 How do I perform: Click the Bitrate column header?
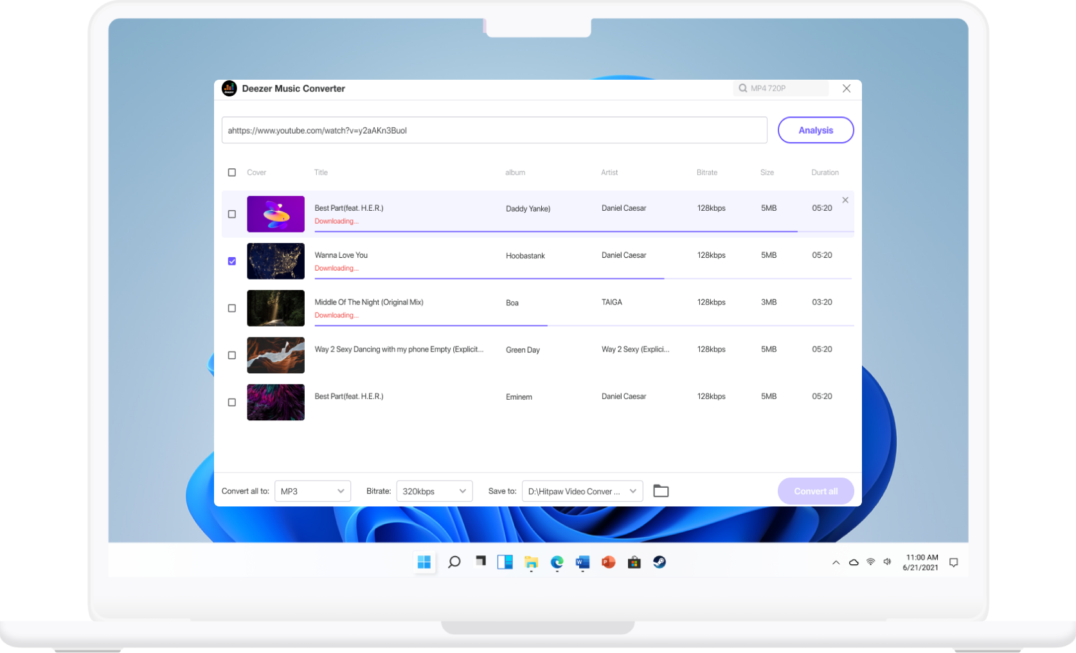[x=707, y=172]
